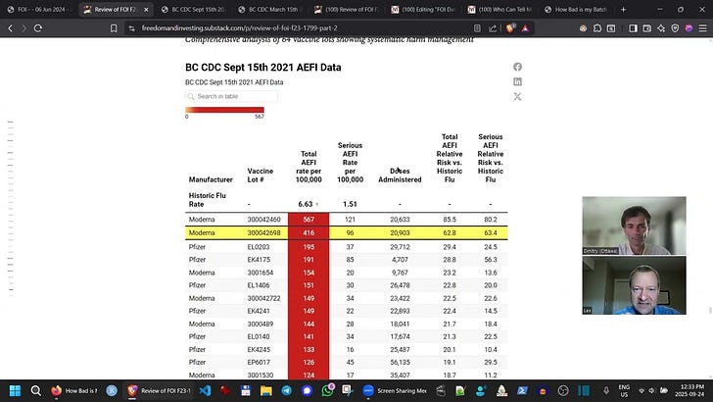
Task: Open Leo AI assistant icon
Action: tap(661, 28)
